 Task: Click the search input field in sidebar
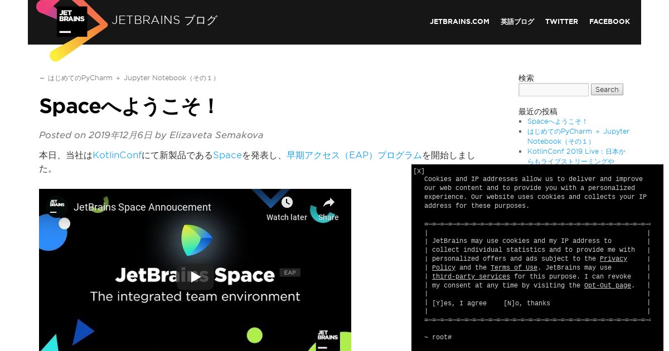tap(554, 90)
